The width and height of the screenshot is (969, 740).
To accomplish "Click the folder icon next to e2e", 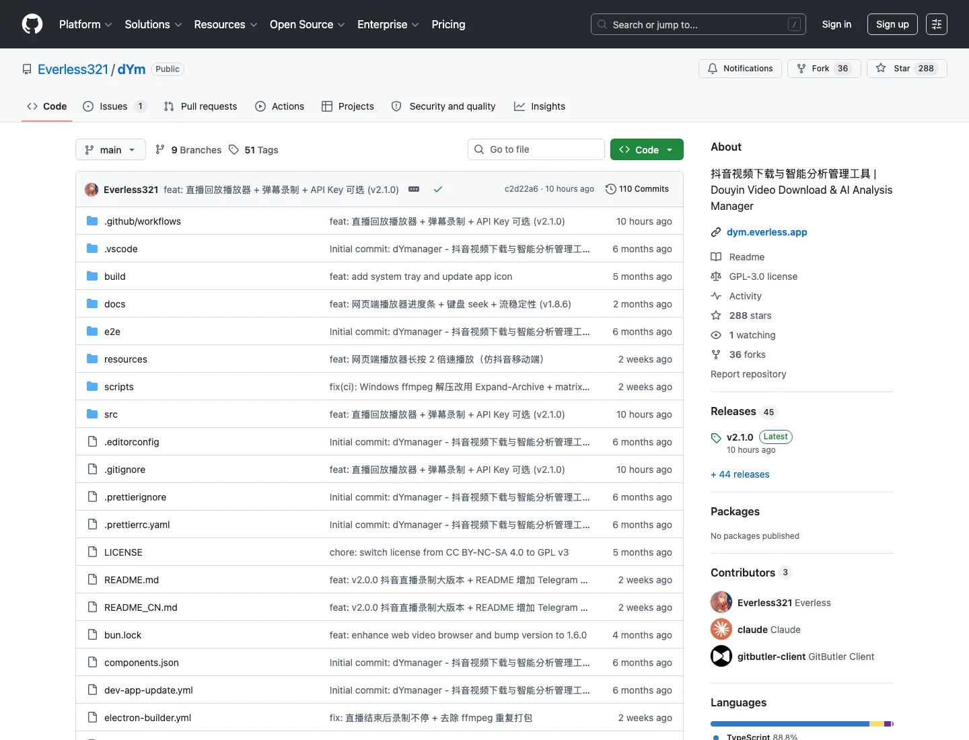I will (92, 332).
